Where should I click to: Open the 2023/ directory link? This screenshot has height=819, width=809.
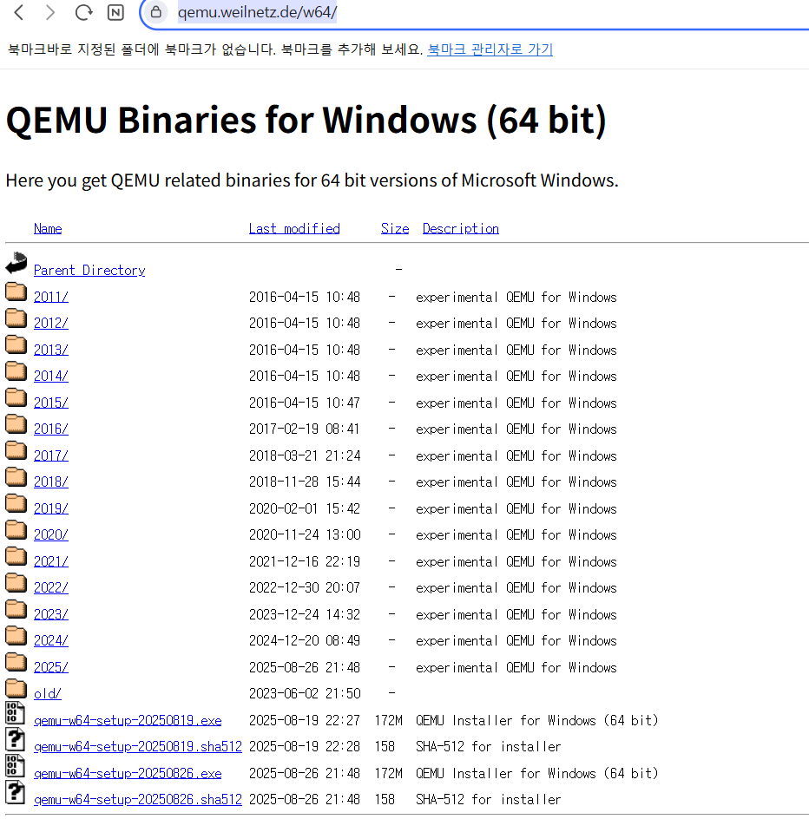(x=50, y=614)
